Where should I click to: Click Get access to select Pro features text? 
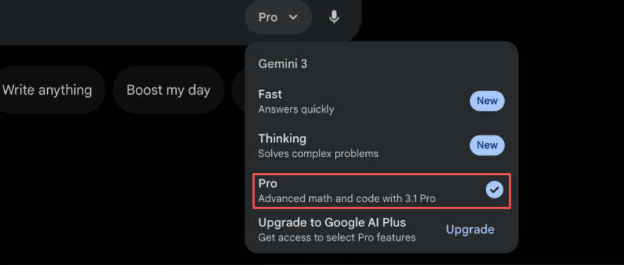pyautogui.click(x=337, y=237)
